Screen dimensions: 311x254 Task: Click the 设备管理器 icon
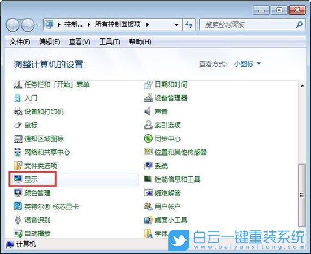pos(148,98)
